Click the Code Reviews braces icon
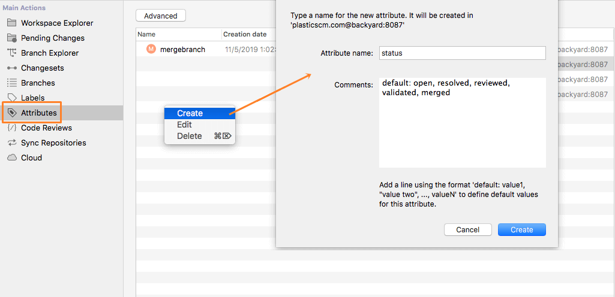 [x=12, y=128]
